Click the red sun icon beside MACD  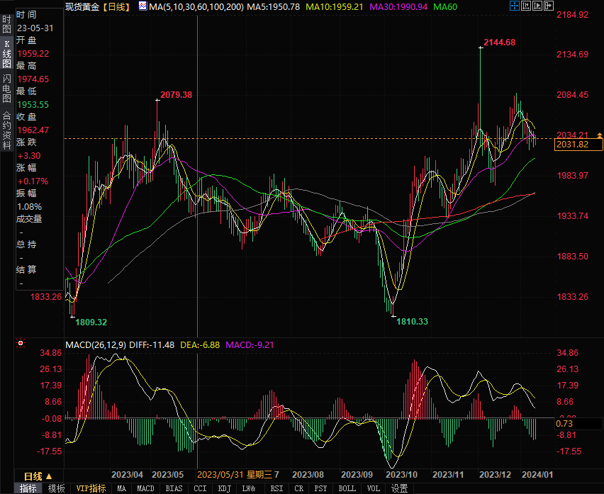coord(20,344)
